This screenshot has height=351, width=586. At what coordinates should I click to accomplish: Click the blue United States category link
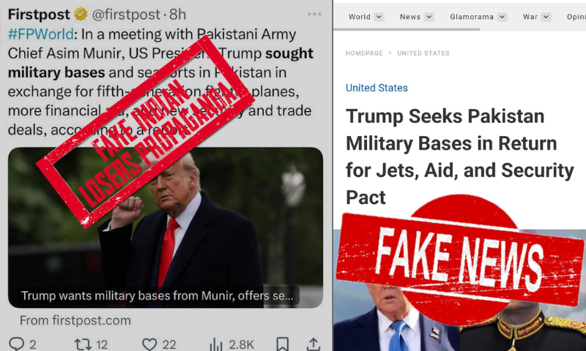pyautogui.click(x=377, y=88)
